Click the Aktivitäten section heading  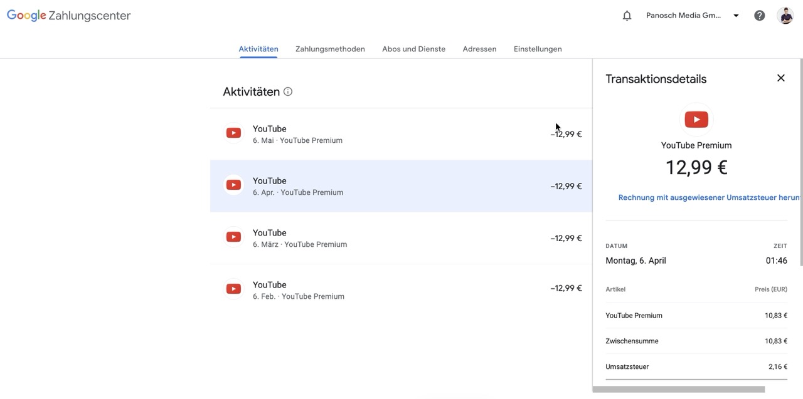click(x=251, y=91)
